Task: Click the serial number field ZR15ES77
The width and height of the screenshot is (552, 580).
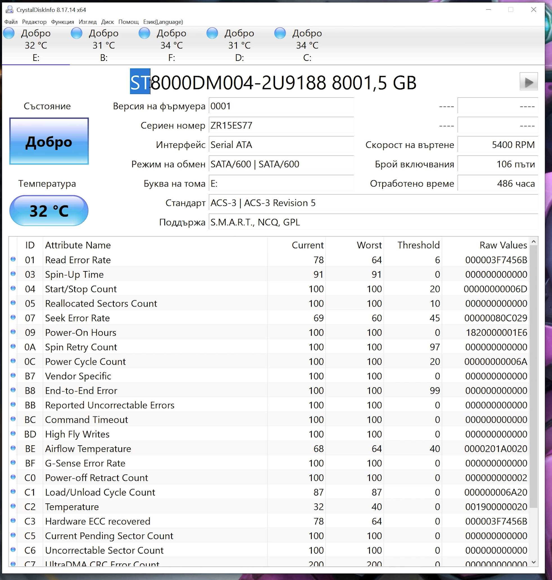Action: [281, 125]
